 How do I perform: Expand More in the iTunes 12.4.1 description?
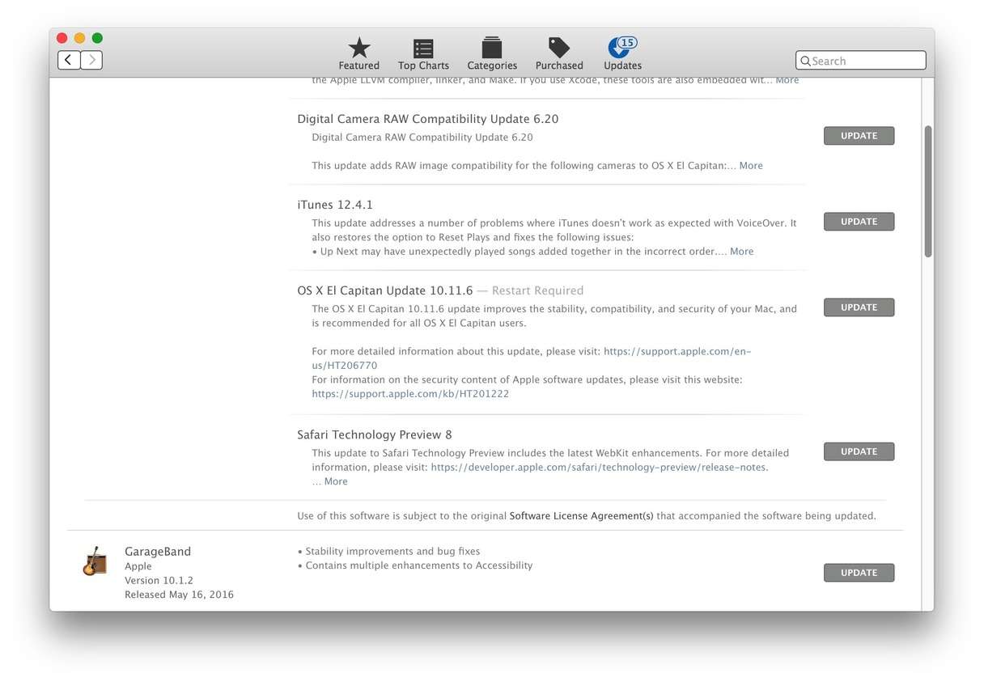[x=741, y=252]
